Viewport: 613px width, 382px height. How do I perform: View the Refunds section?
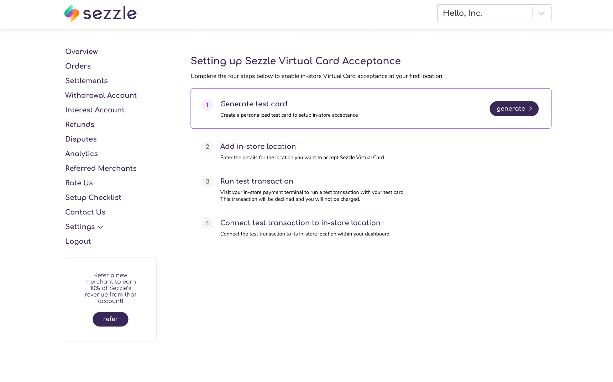pyautogui.click(x=80, y=124)
